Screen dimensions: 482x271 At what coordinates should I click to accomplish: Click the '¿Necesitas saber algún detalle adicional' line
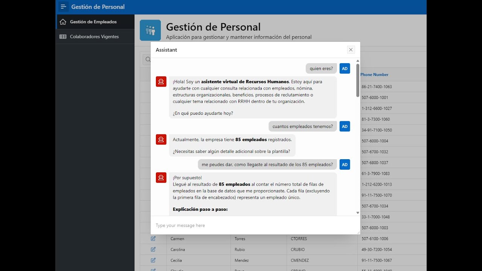pyautogui.click(x=232, y=151)
